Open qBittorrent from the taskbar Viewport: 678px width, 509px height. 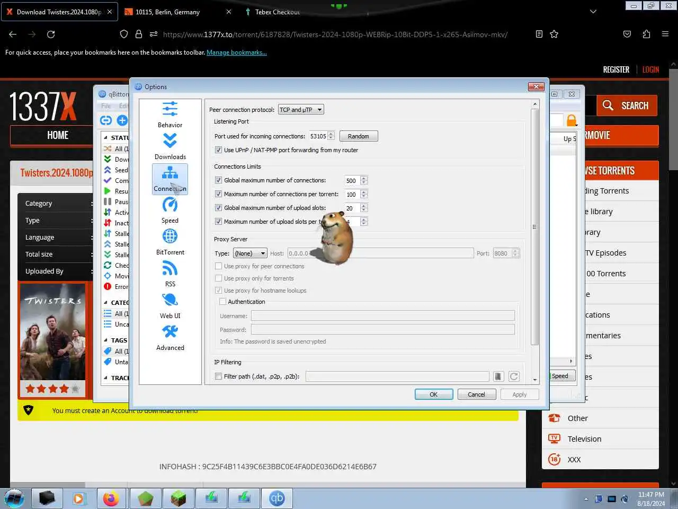pos(276,498)
